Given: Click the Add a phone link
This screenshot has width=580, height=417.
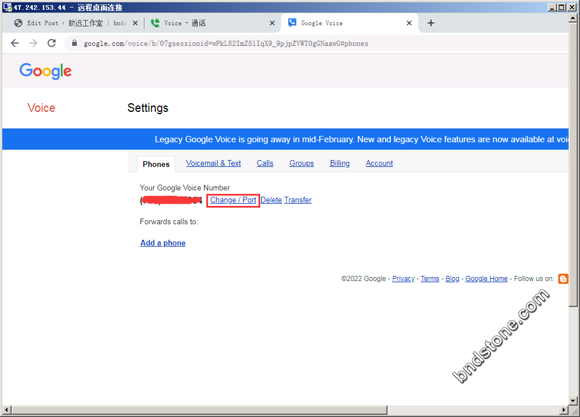Looking at the screenshot, I should (163, 243).
